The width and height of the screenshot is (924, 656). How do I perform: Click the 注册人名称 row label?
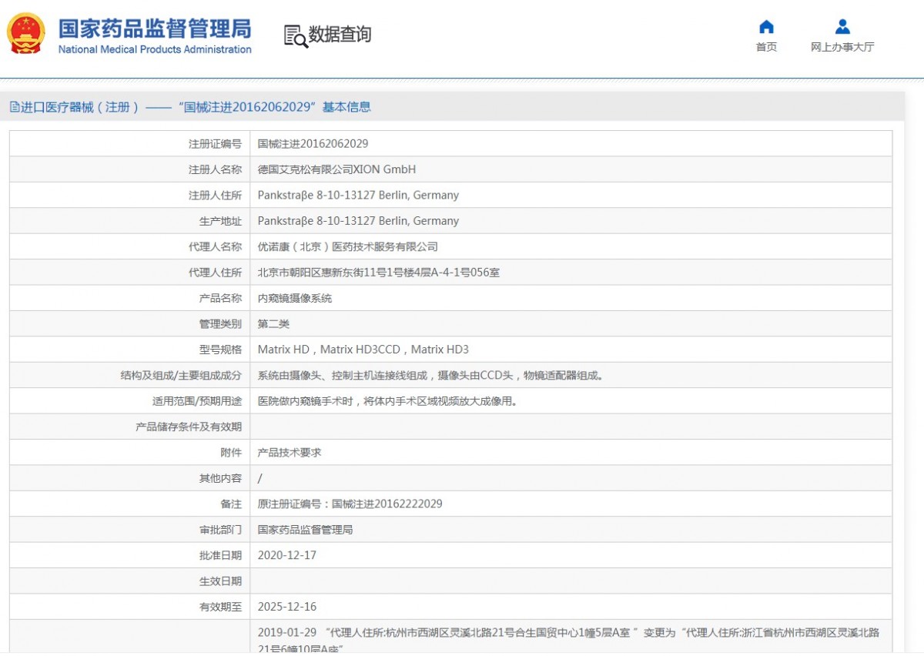pyautogui.click(x=215, y=169)
